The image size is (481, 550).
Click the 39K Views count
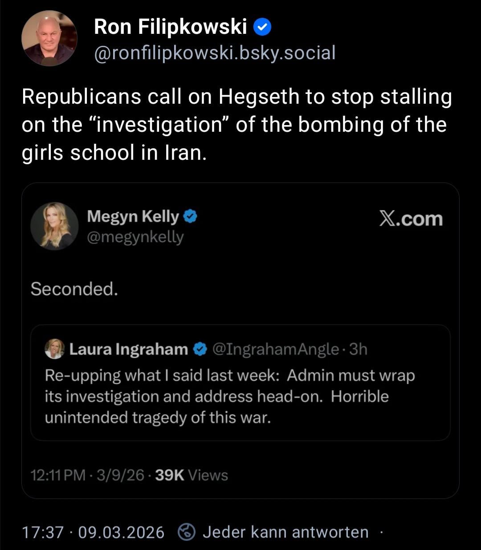(192, 475)
